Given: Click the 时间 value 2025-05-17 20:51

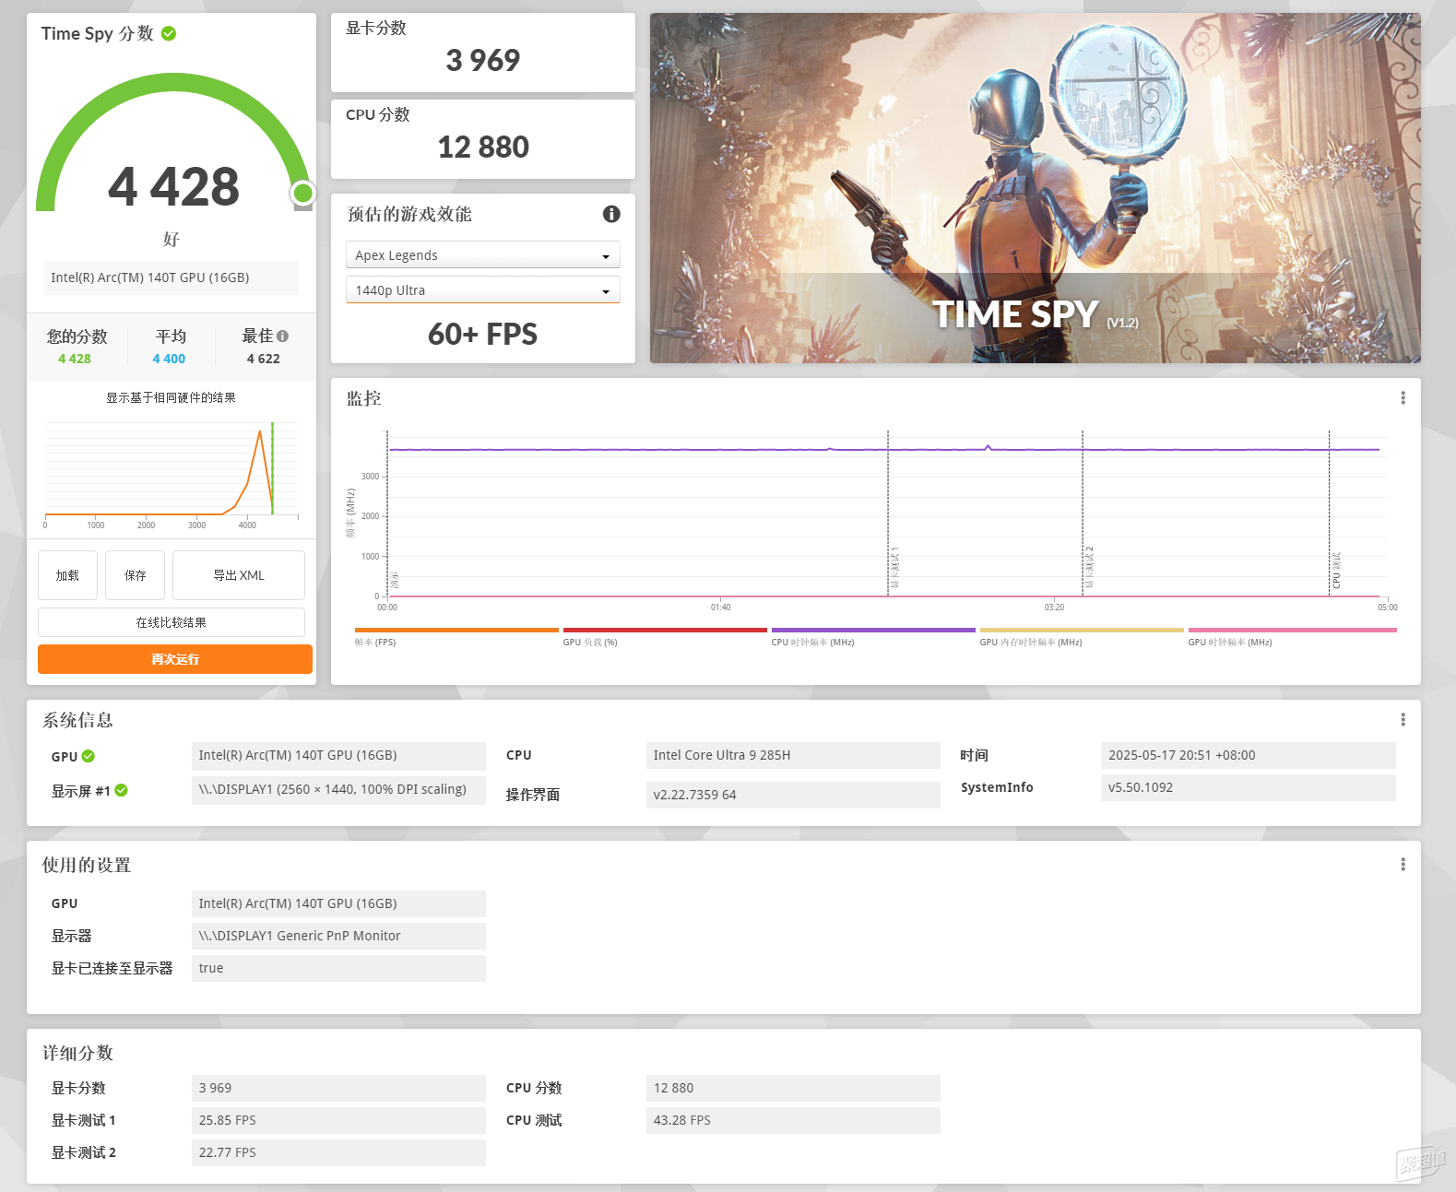Looking at the screenshot, I should tap(1249, 755).
